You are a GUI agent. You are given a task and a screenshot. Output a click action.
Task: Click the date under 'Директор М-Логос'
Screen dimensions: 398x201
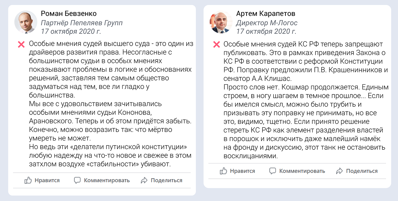[266, 31]
